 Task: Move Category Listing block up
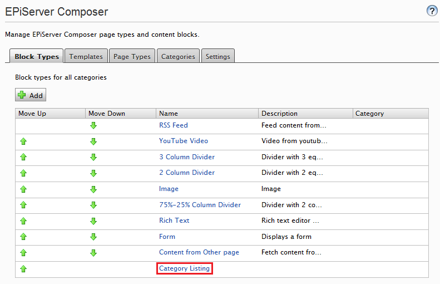[x=23, y=269]
